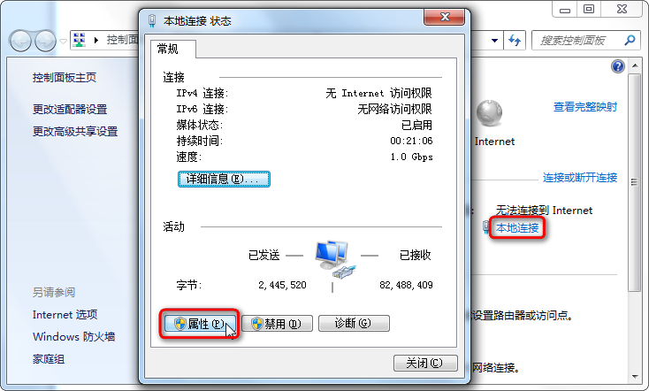Viewport: 649px width, 391px height.
Task: Click the 诊断 diagnose button
Action: click(354, 323)
